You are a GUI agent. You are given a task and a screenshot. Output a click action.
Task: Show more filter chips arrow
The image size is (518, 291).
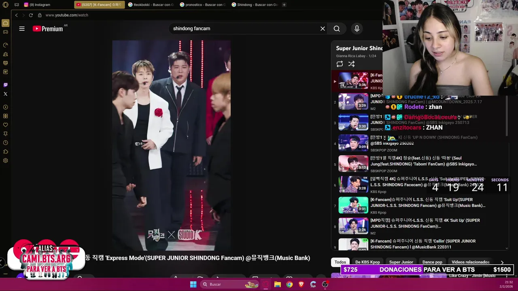coord(502,262)
